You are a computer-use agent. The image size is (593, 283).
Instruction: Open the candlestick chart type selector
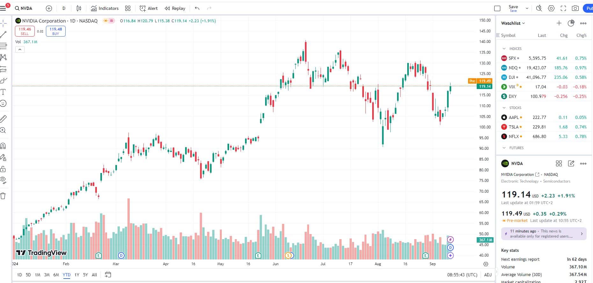point(79,8)
